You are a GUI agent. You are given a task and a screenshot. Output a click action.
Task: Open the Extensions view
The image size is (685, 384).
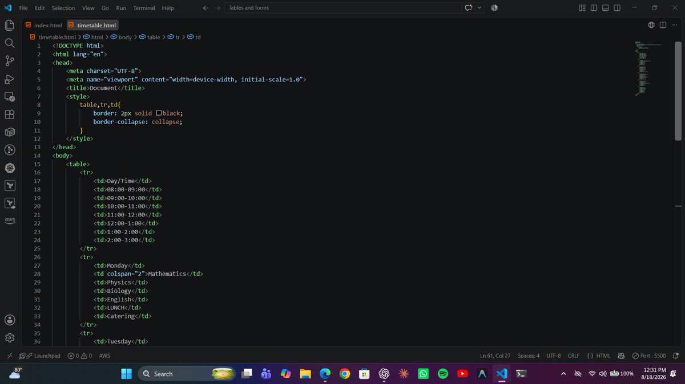click(x=10, y=115)
